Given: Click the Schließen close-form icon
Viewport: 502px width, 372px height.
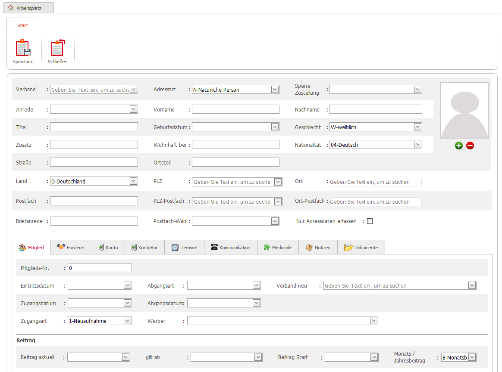Looking at the screenshot, I should click(58, 48).
